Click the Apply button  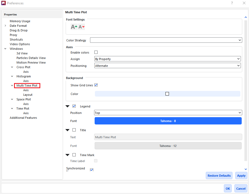point(241,176)
